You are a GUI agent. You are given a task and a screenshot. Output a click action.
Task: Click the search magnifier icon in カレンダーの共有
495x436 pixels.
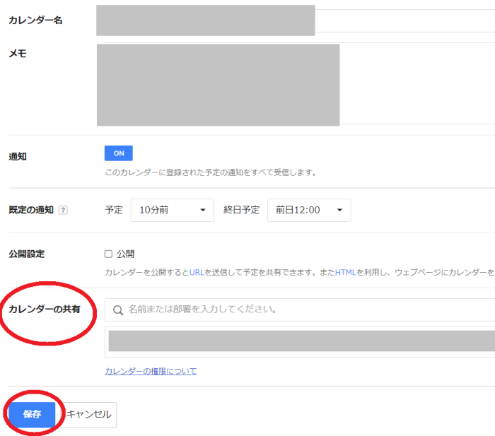tap(118, 310)
